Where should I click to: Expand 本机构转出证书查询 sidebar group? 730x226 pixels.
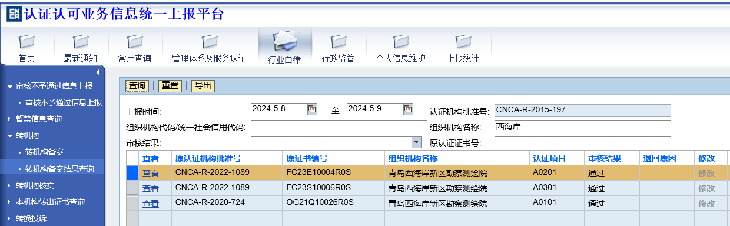coord(9,202)
